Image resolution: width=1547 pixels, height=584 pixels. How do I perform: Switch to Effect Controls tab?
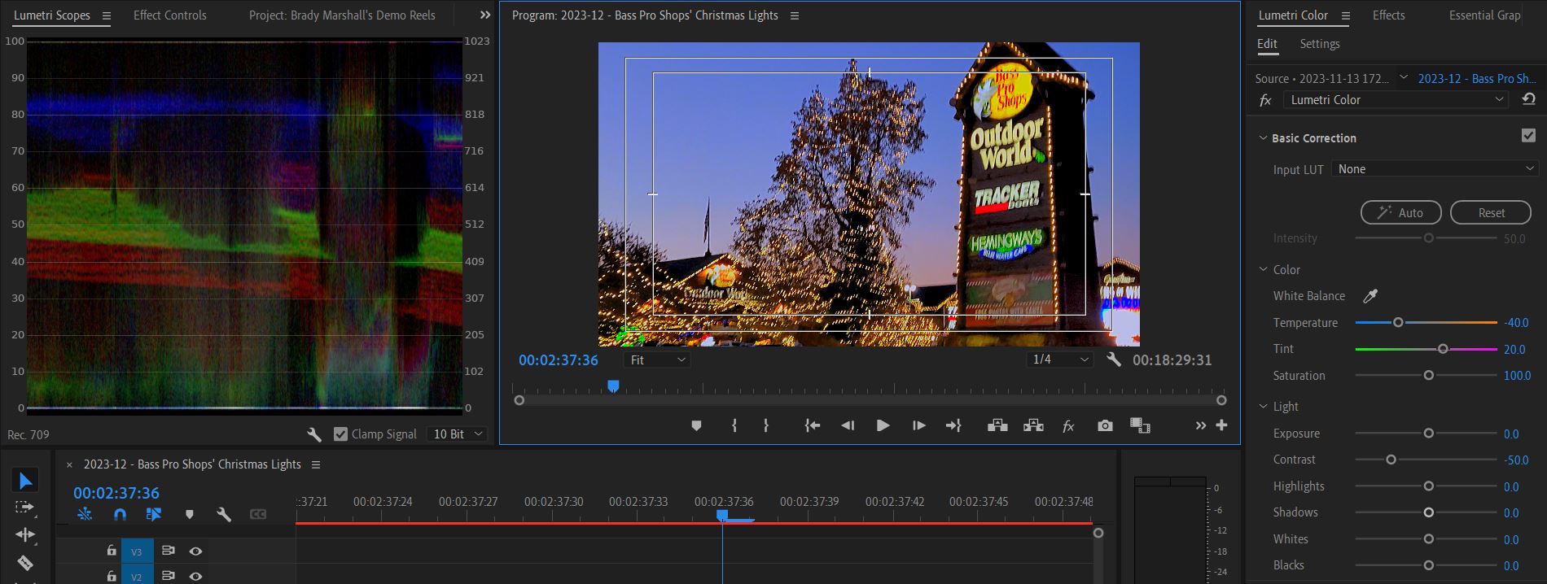[169, 15]
